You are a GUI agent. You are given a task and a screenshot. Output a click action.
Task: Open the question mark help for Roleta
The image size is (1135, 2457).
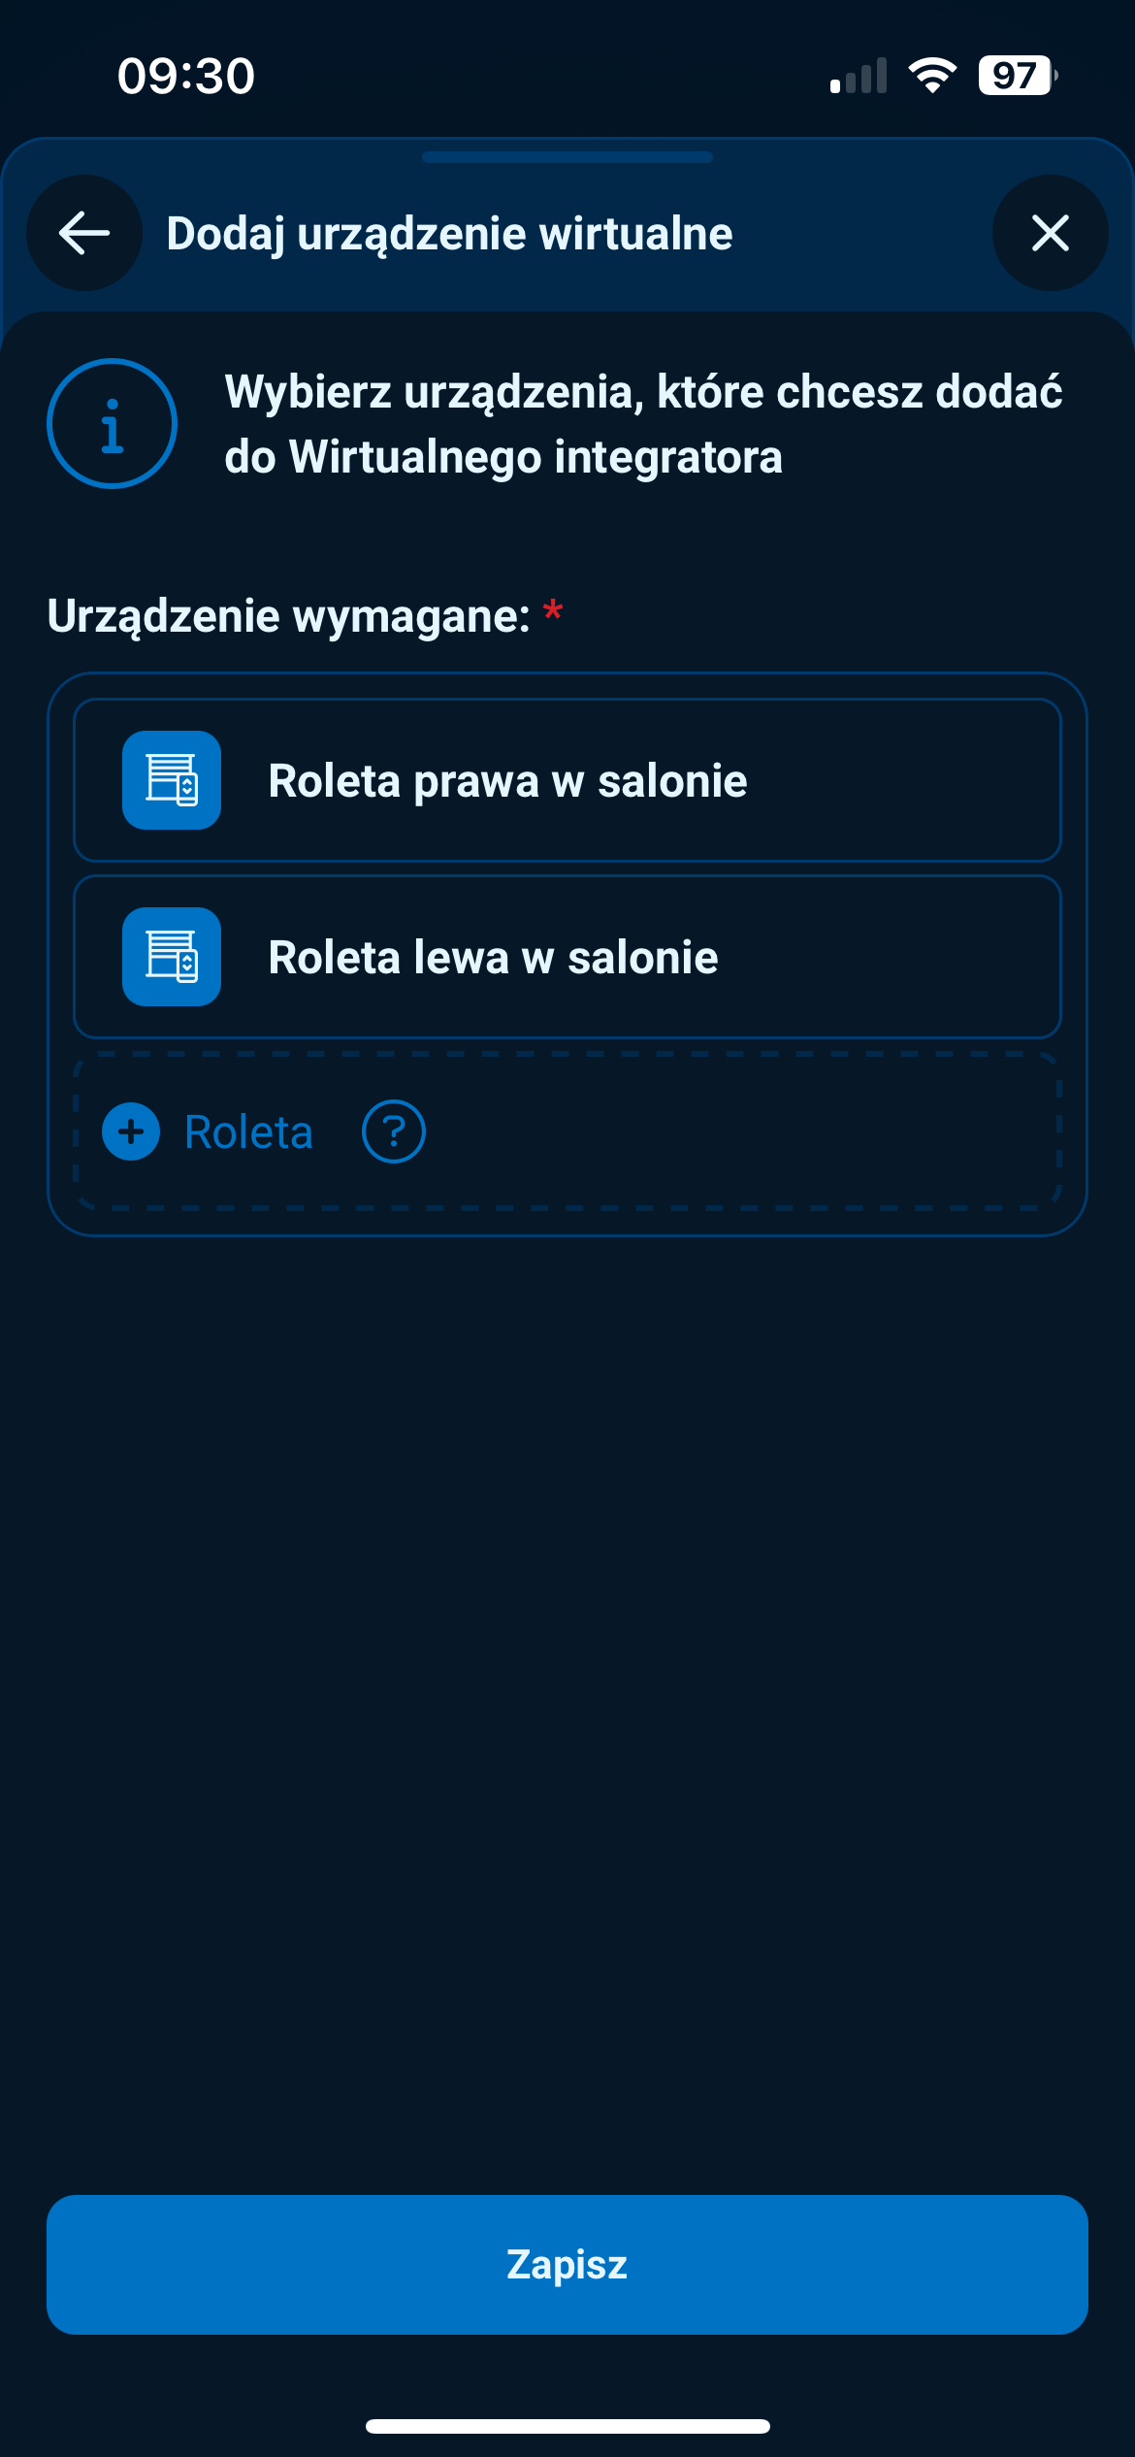[x=393, y=1131]
